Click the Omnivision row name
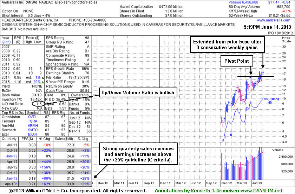This screenshot has width=295, height=194. pyautogui.click(x=11, y=117)
